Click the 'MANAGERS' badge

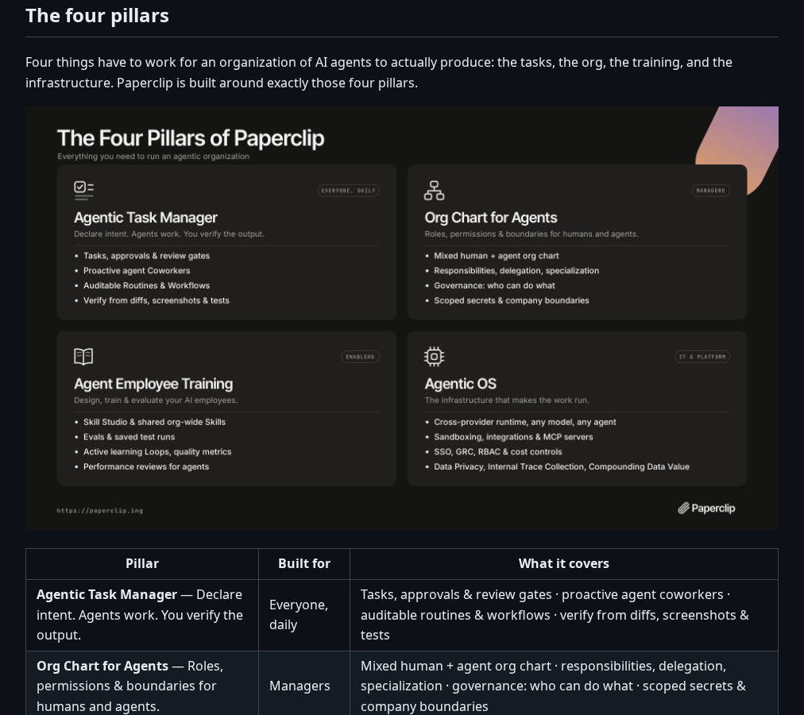[x=711, y=191]
